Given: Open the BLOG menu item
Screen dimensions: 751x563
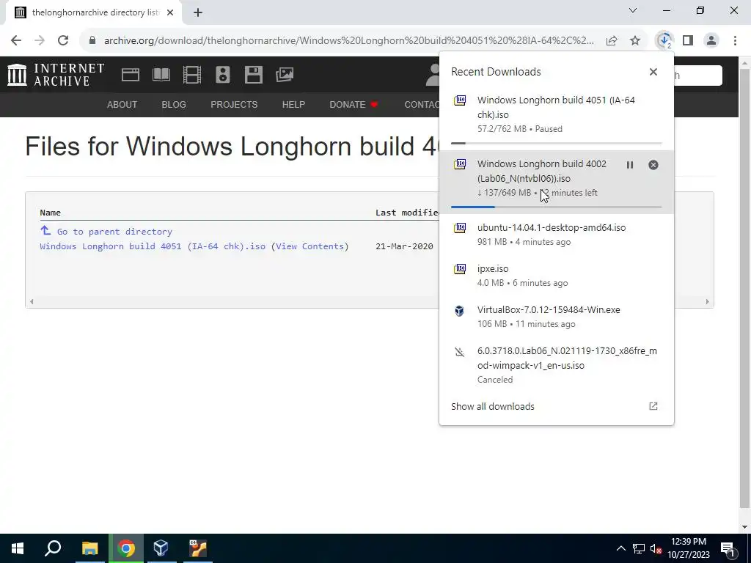Looking at the screenshot, I should [x=174, y=104].
